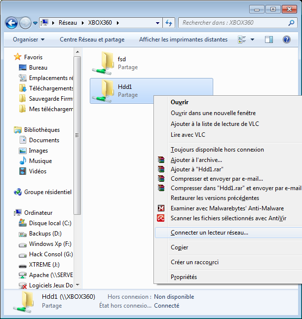Click the computer icon in address bar
This screenshot has width=302, height=319.
tap(44, 22)
